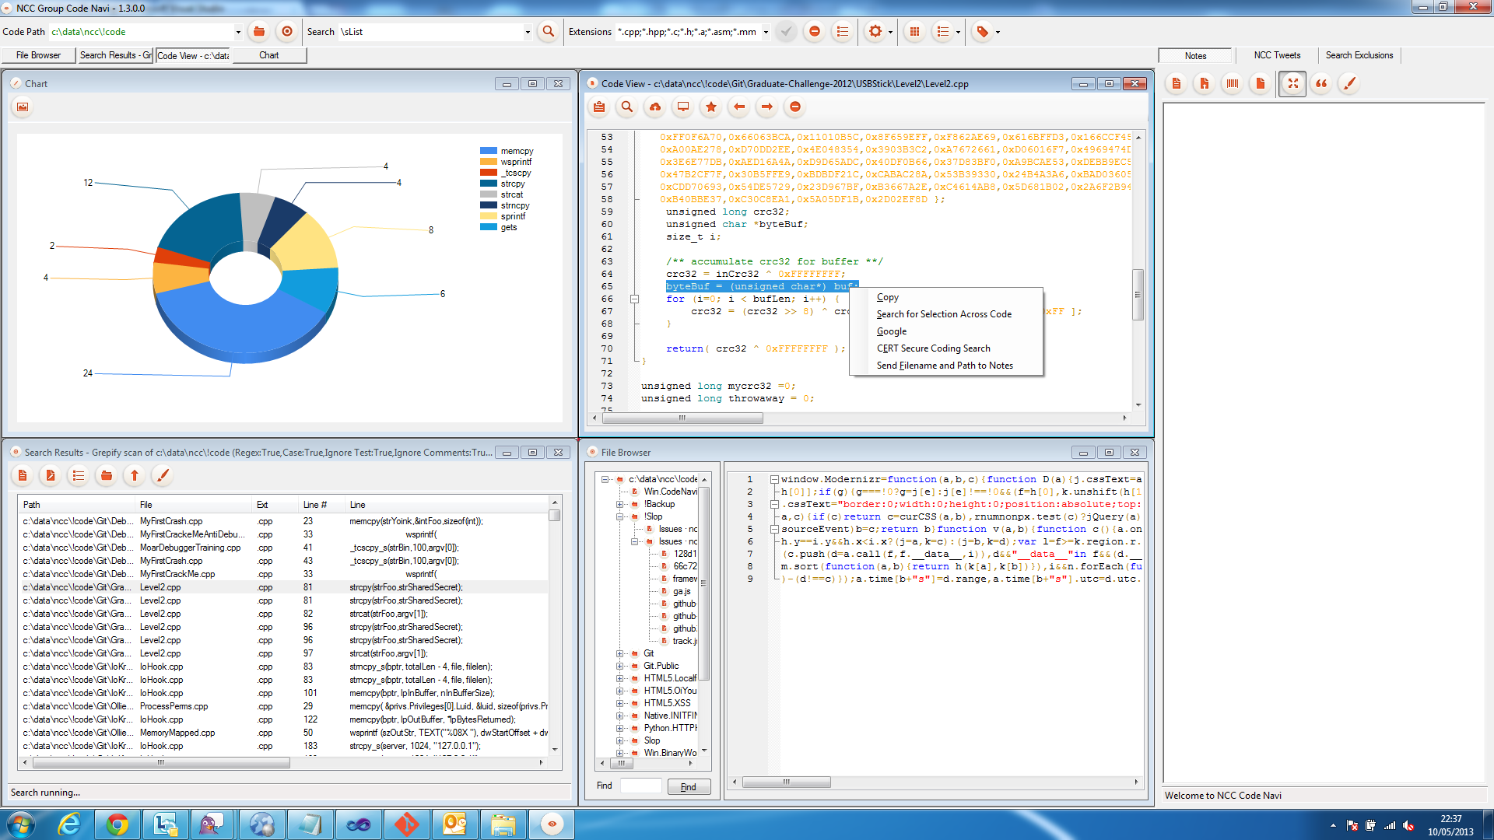Open the Code Path dropdown arrow

[x=238, y=32]
